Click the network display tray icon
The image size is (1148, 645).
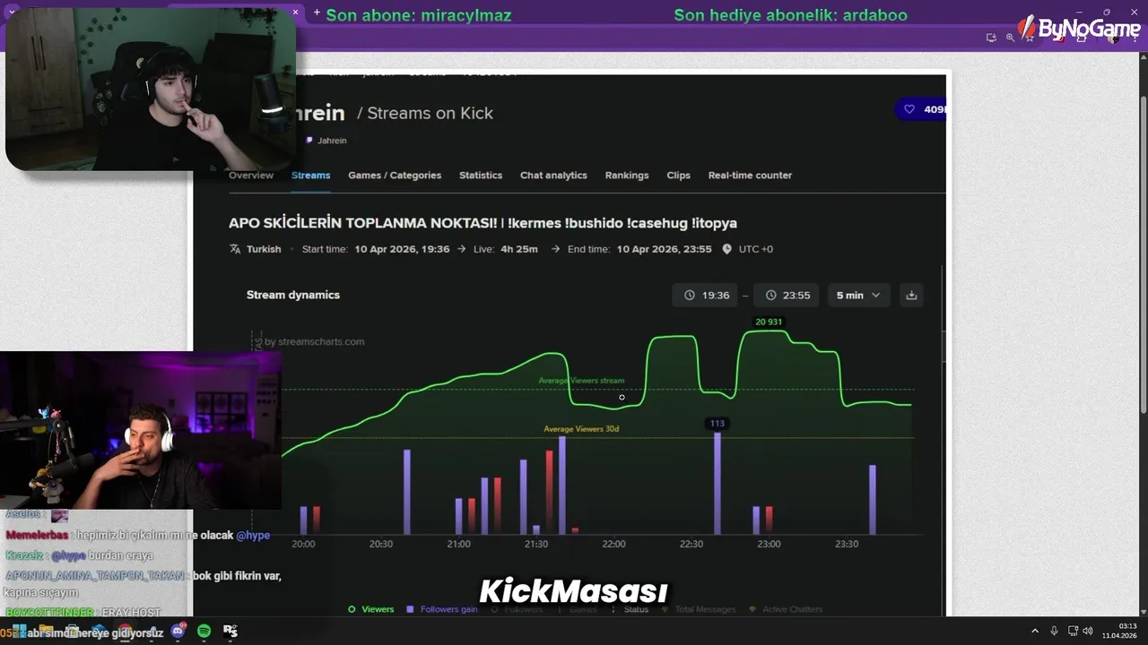click(x=1073, y=631)
